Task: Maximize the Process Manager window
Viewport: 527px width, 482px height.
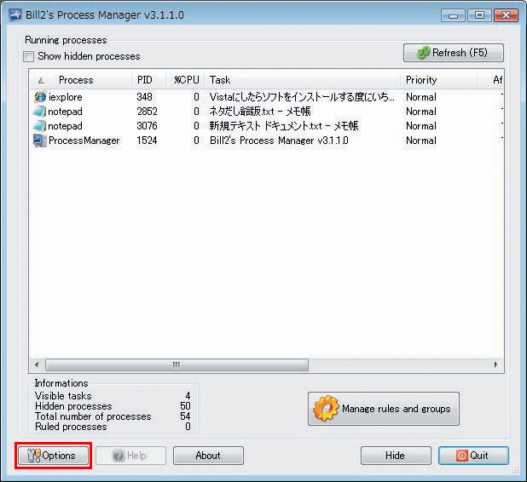Action: [479, 15]
